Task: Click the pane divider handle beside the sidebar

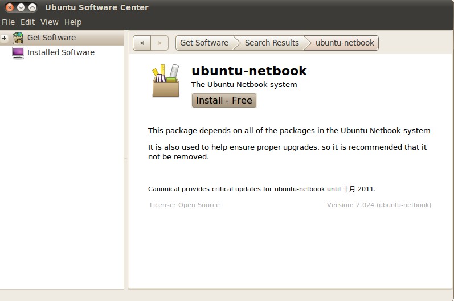Action: point(126,160)
